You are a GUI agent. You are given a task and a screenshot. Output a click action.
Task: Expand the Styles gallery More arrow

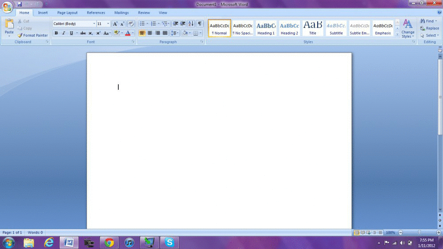click(397, 35)
